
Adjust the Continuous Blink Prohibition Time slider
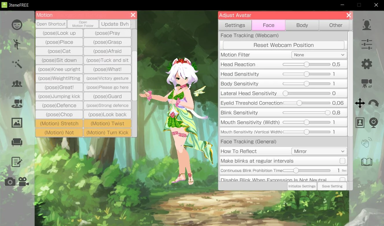(x=306, y=170)
